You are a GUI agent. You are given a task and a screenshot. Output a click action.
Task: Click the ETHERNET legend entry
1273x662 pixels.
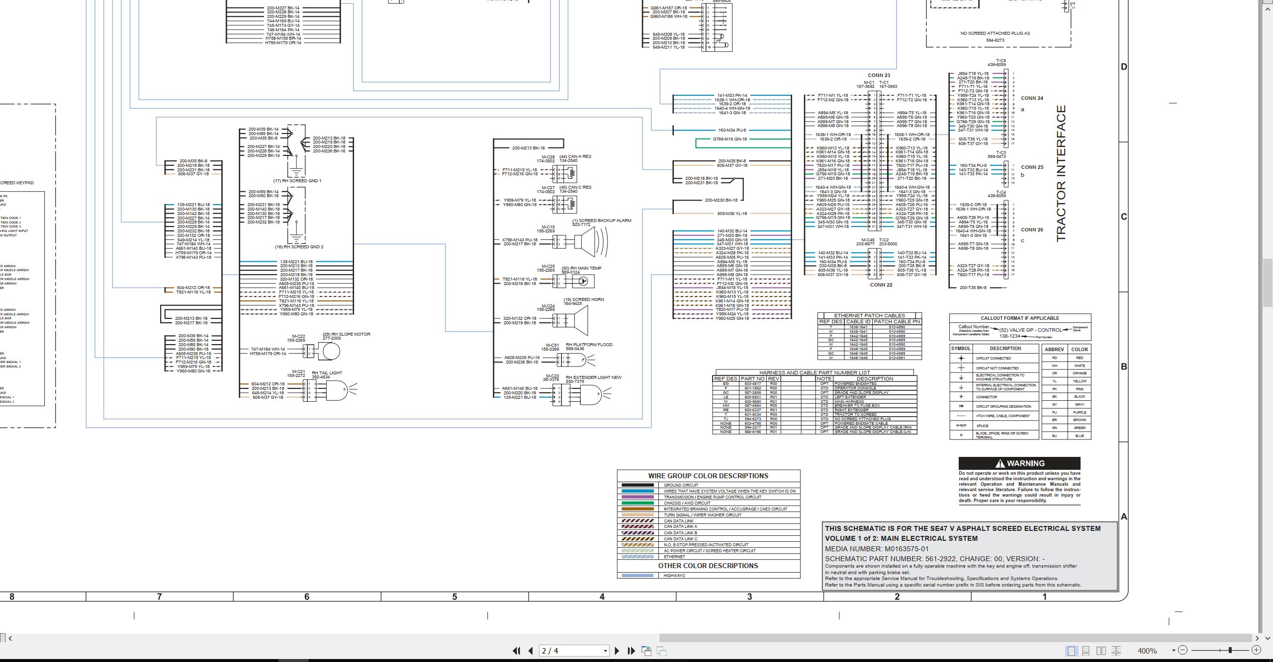click(x=674, y=557)
